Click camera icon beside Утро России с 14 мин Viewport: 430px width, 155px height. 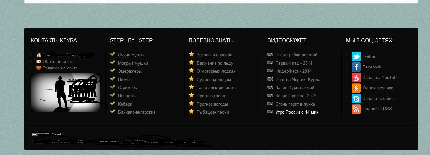click(270, 112)
